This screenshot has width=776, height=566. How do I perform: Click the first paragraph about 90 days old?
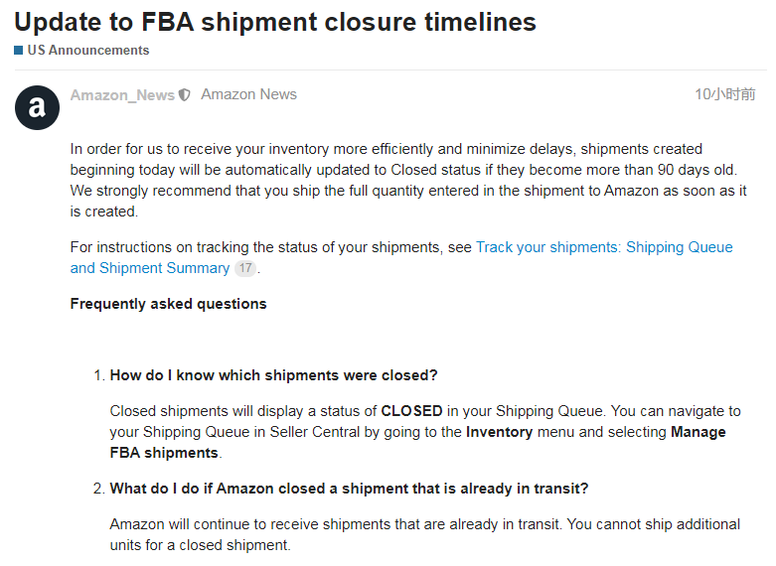pos(408,180)
